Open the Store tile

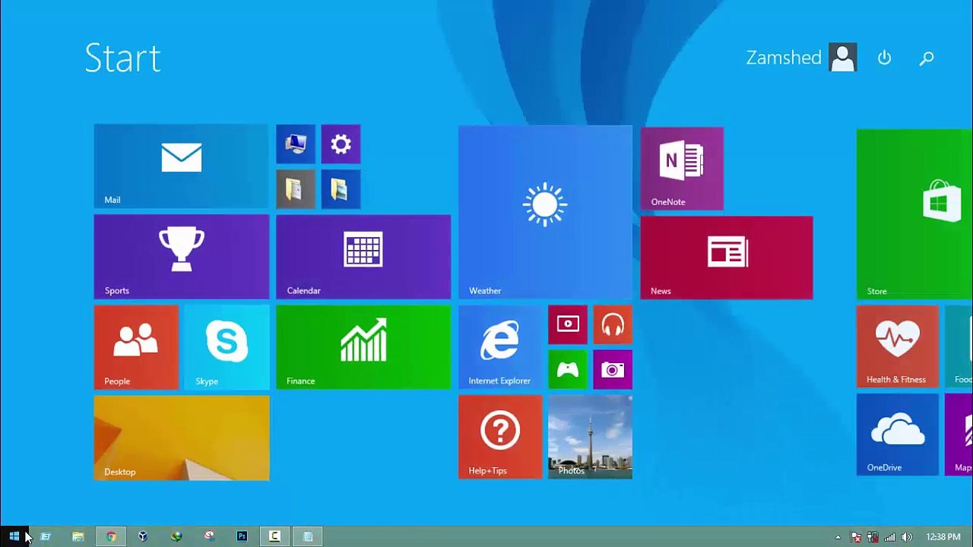click(914, 213)
